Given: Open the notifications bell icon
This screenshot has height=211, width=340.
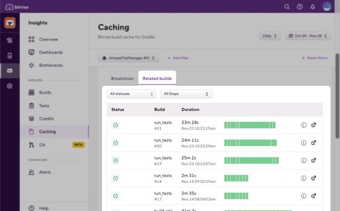Looking at the screenshot, I should point(312,7).
